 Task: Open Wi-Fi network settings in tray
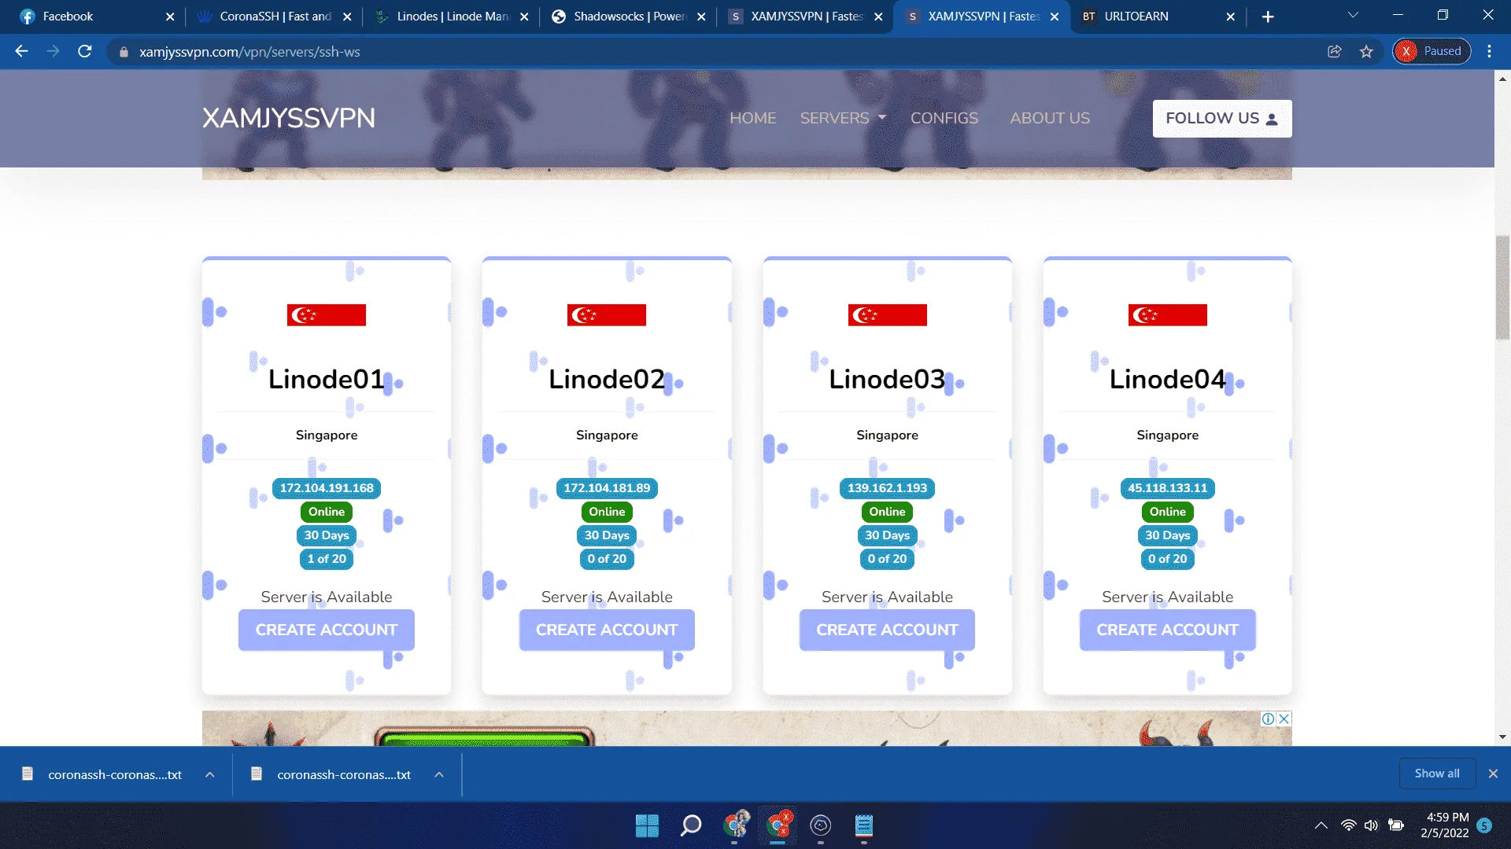(x=1349, y=825)
